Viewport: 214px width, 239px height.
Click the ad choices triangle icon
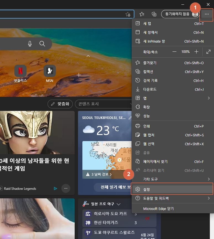click(x=56, y=189)
